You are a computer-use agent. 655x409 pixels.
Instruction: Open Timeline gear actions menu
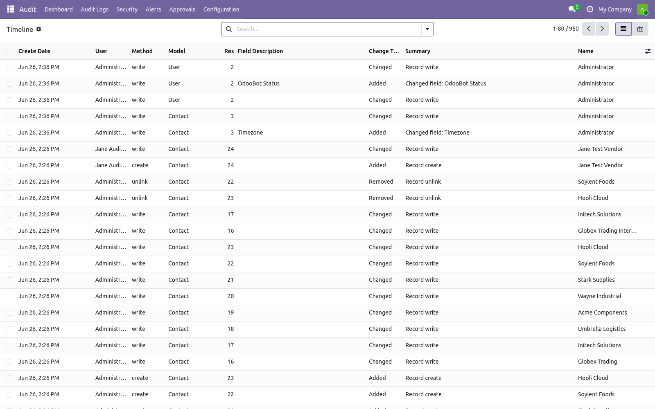[39, 29]
